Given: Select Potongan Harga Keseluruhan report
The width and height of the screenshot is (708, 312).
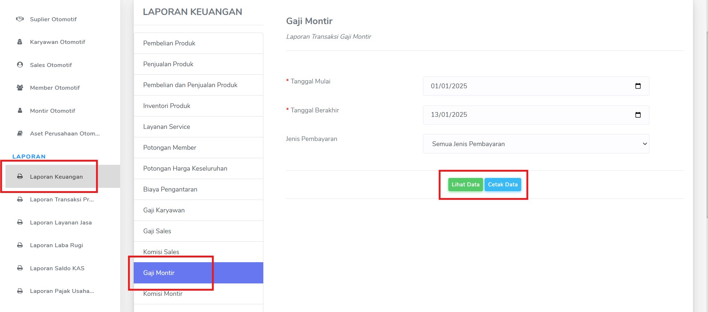Looking at the screenshot, I should point(199,168).
